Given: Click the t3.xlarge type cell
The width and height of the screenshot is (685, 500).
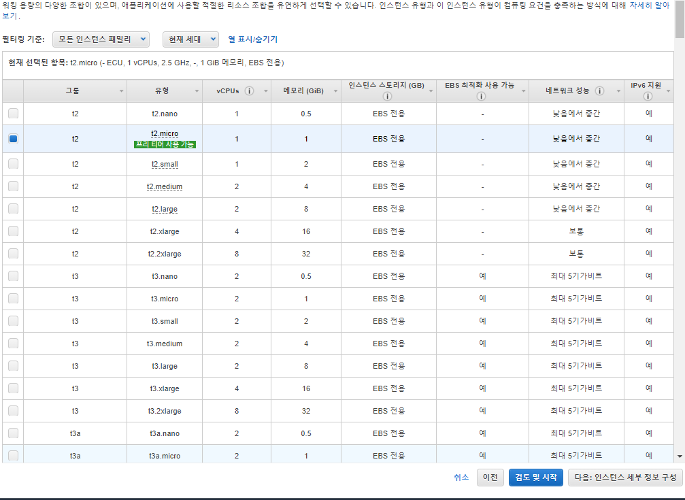Looking at the screenshot, I should (165, 388).
